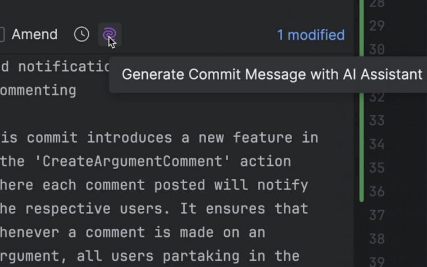Image resolution: width=427 pixels, height=267 pixels.
Task: Open commit message history clock icon
Action: click(x=81, y=35)
